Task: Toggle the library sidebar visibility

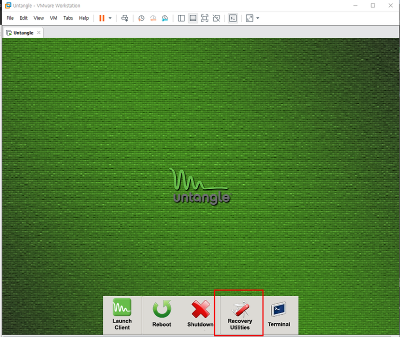Action: click(x=181, y=18)
